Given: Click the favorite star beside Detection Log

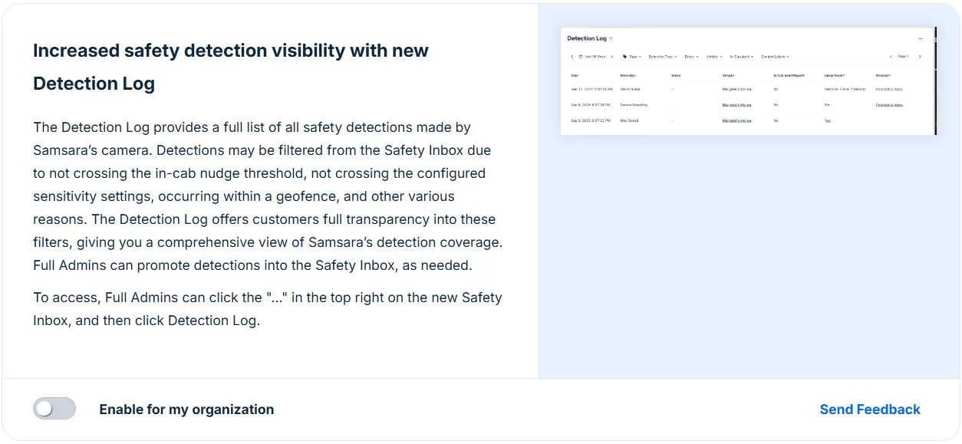Looking at the screenshot, I should [611, 38].
